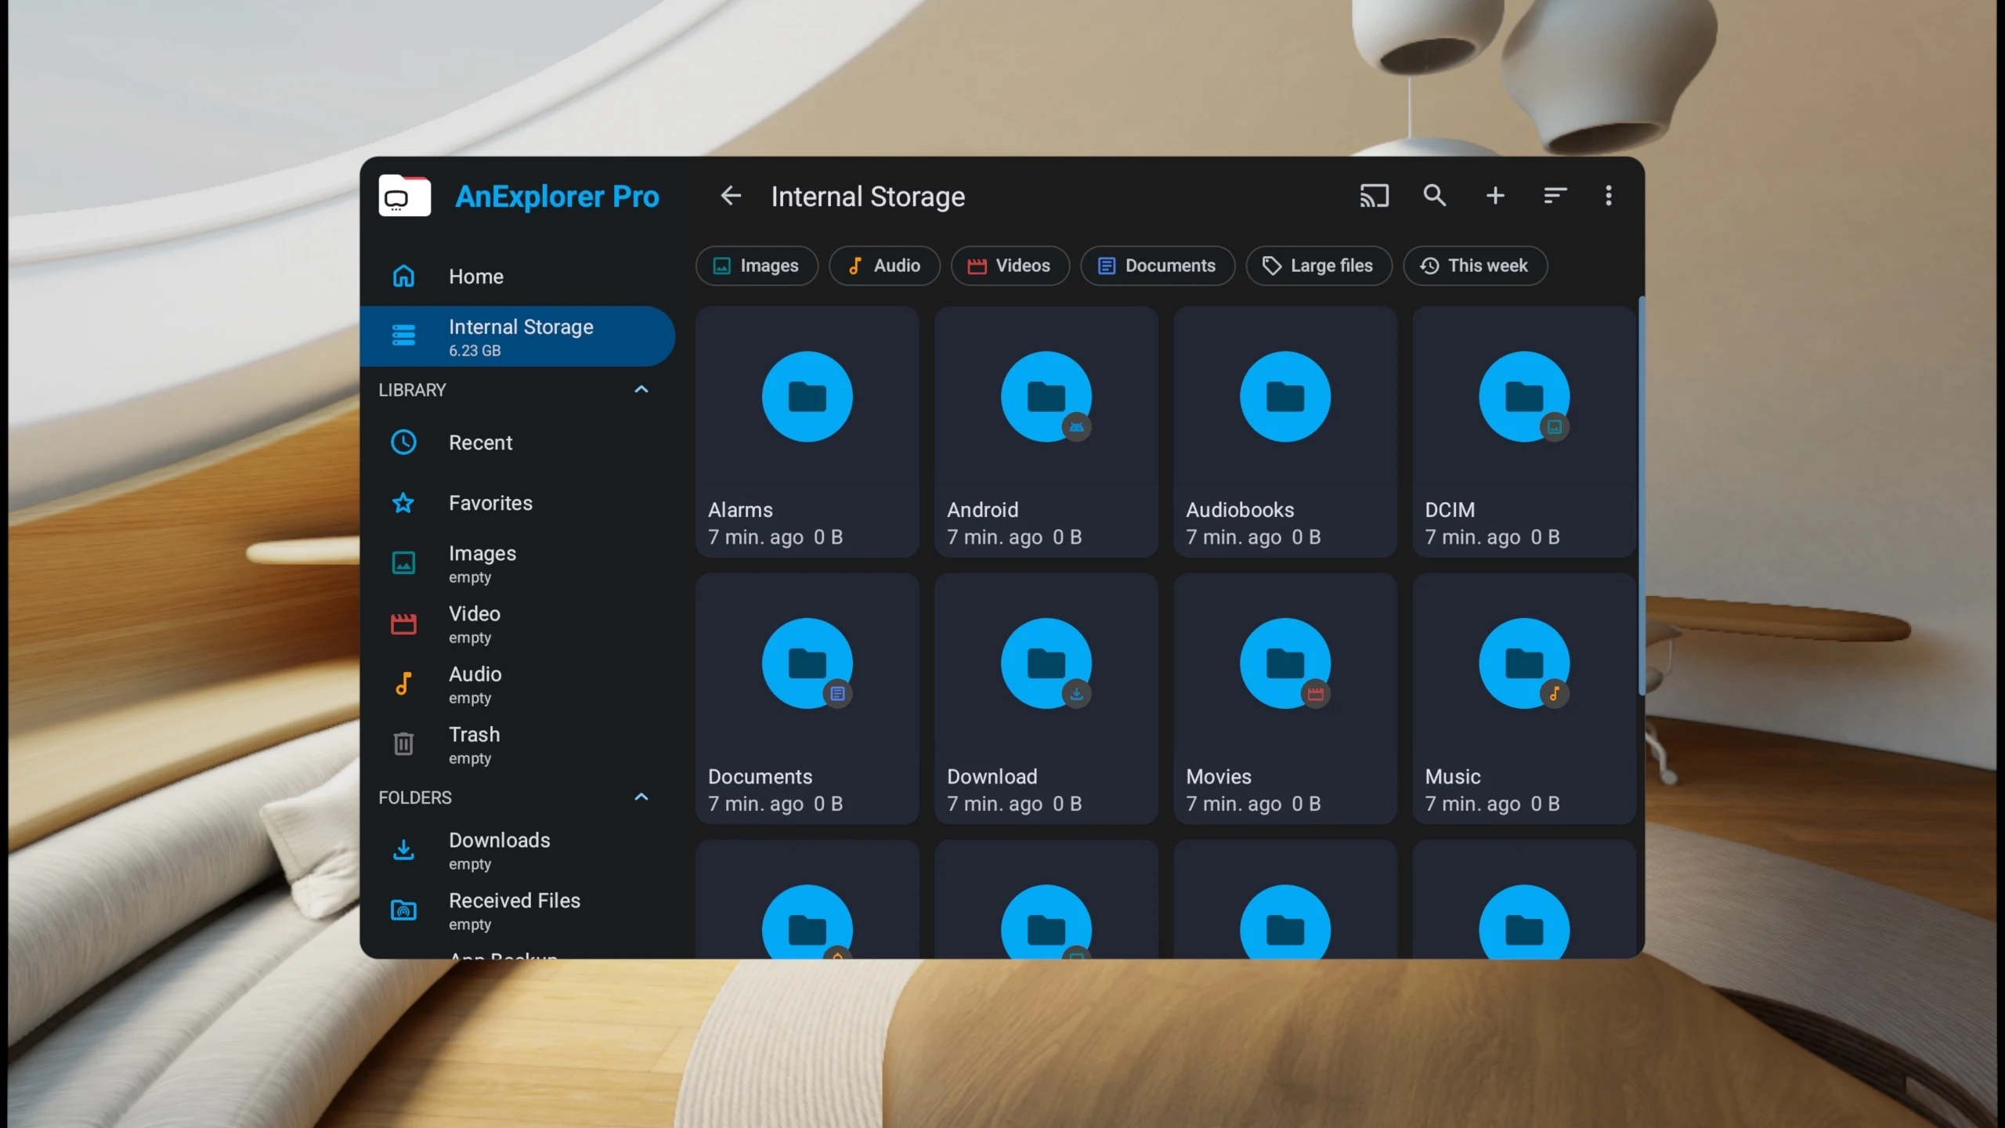Viewport: 2005px width, 1128px height.
Task: Click the Received Files folder icon
Action: 403,910
